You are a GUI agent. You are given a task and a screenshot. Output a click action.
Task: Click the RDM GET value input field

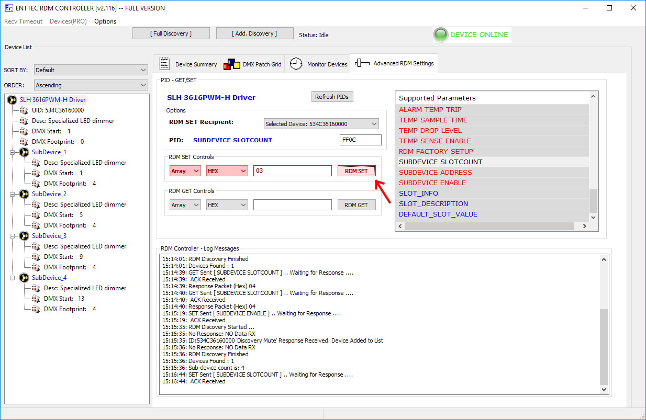292,205
